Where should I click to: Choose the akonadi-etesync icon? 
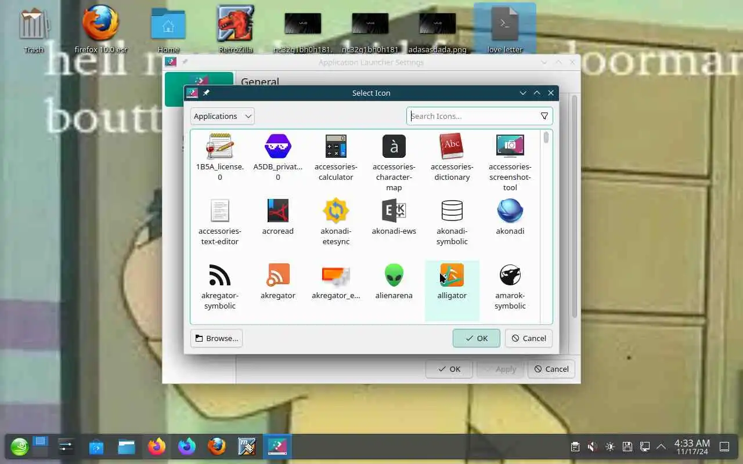pyautogui.click(x=336, y=221)
